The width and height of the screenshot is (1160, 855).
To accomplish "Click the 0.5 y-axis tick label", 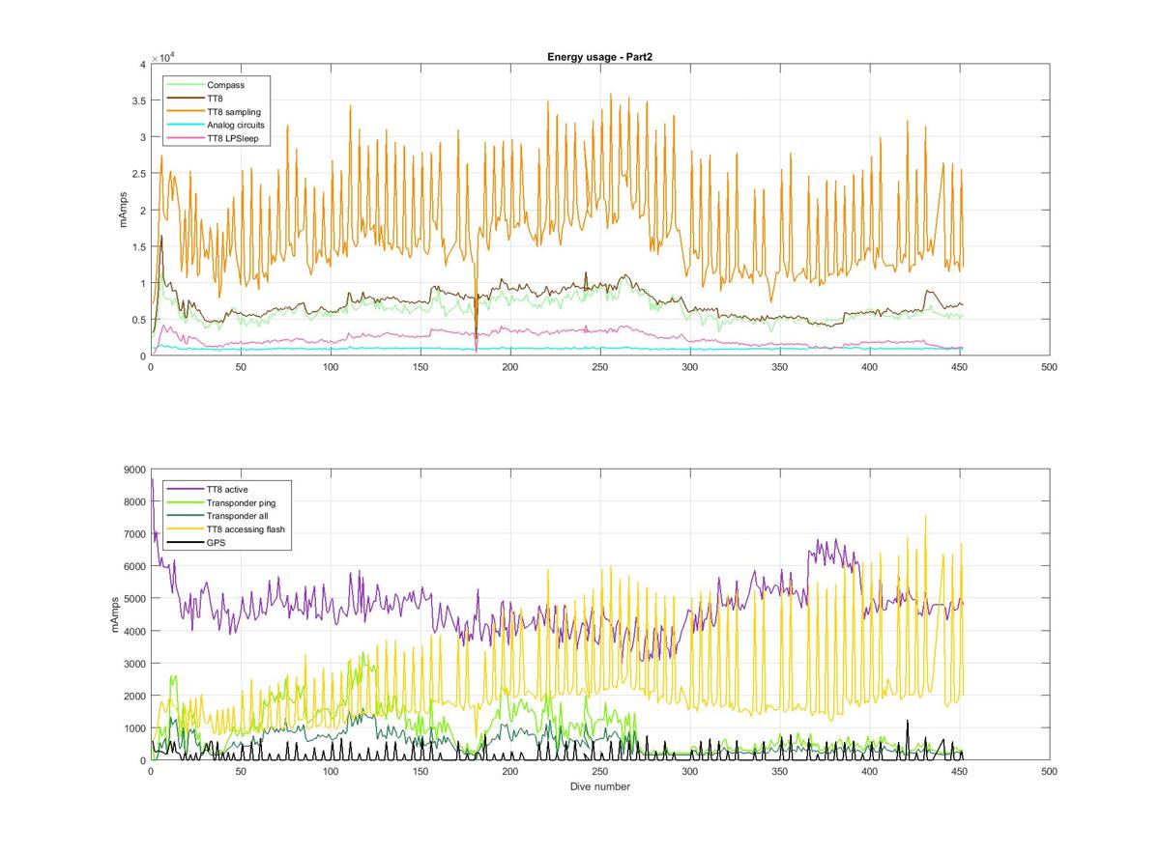I will click(x=137, y=320).
